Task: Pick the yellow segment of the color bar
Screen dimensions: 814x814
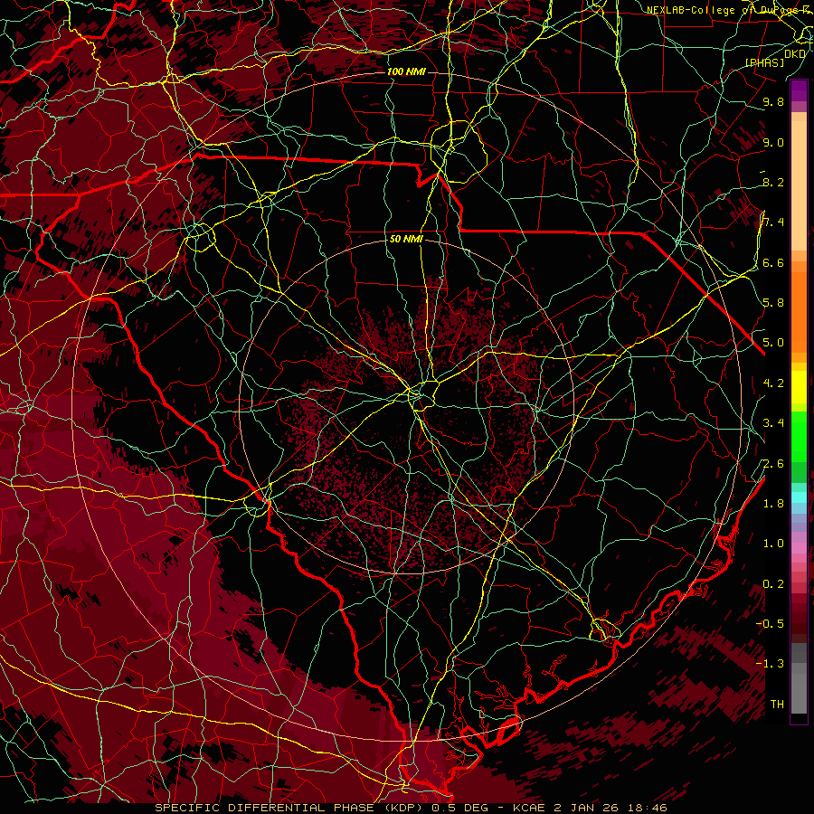Action: tap(799, 387)
